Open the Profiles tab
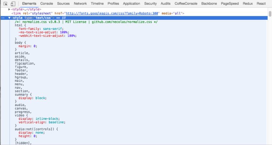The image size is (272, 145). (113, 3)
